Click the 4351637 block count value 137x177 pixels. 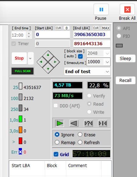32,88
